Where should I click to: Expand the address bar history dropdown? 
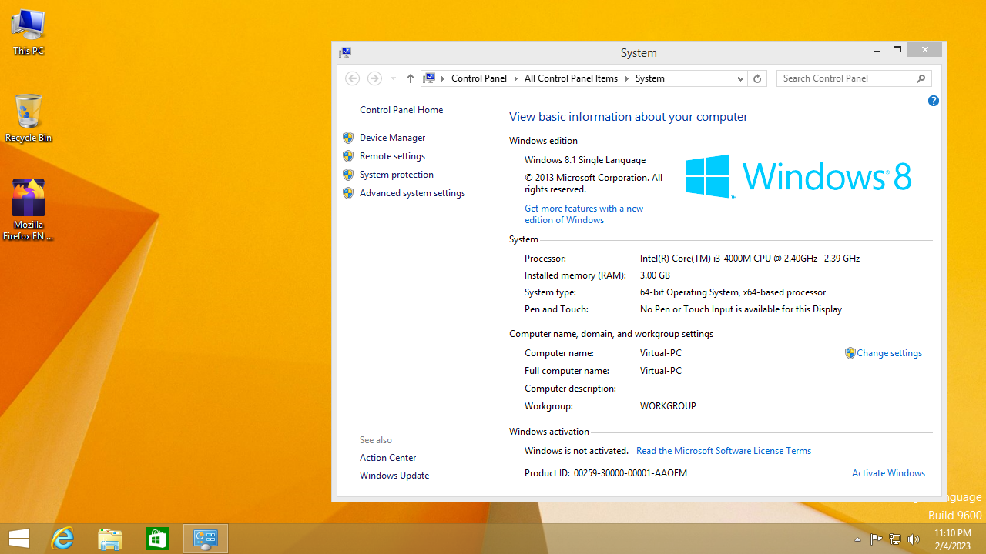(x=740, y=78)
